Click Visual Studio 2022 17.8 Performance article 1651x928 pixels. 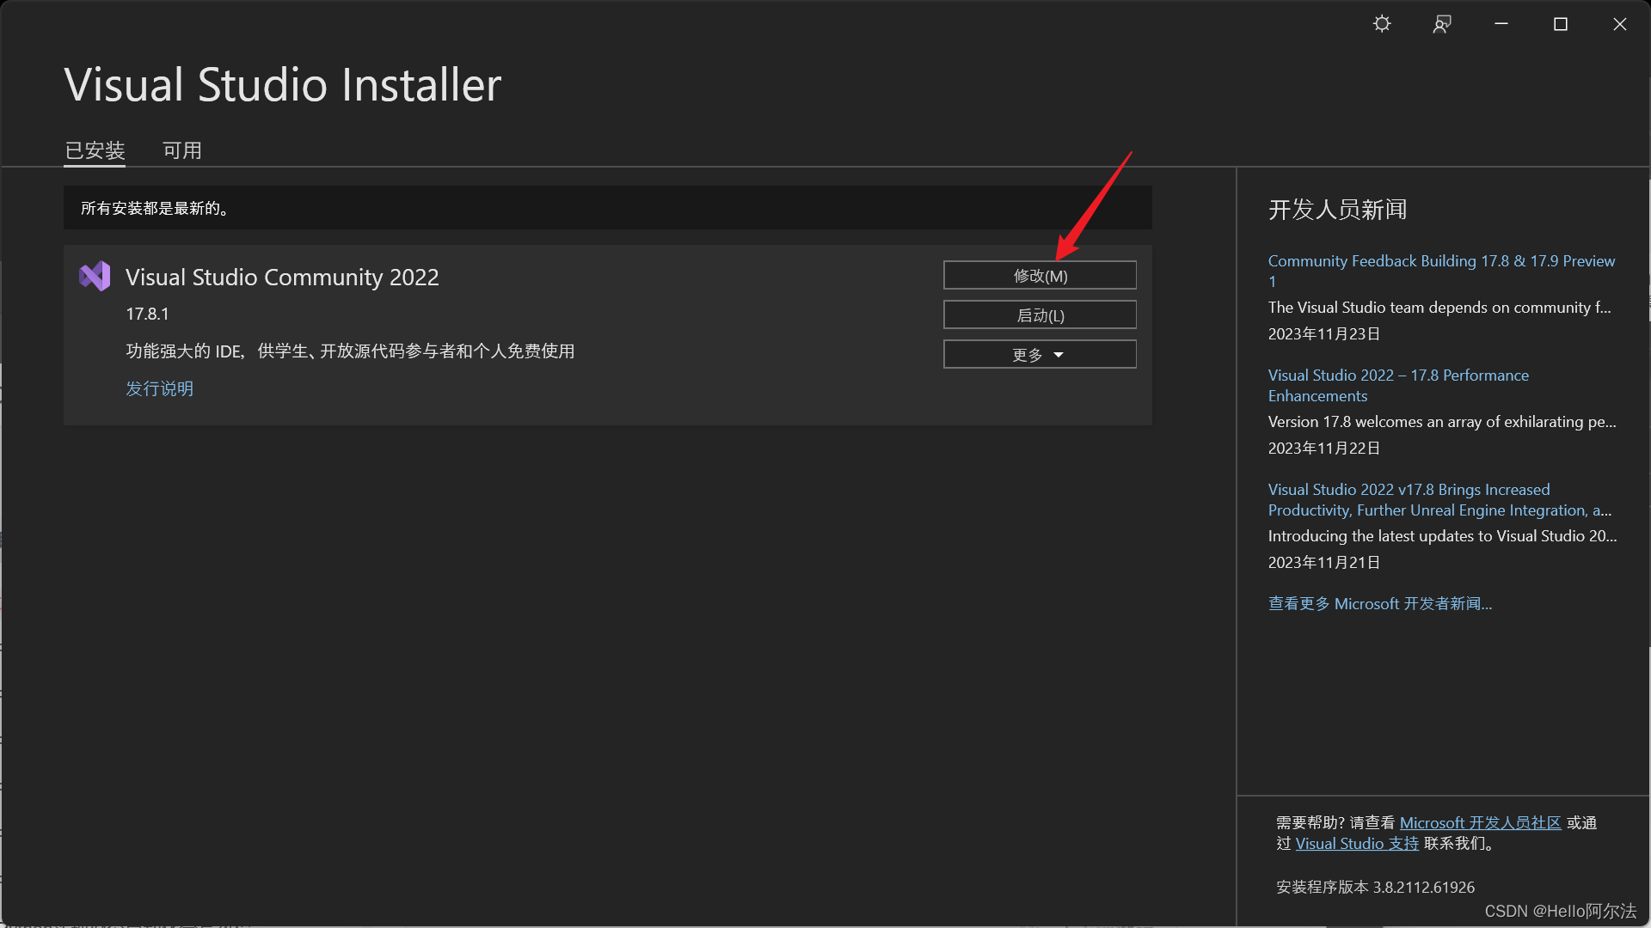coord(1399,385)
